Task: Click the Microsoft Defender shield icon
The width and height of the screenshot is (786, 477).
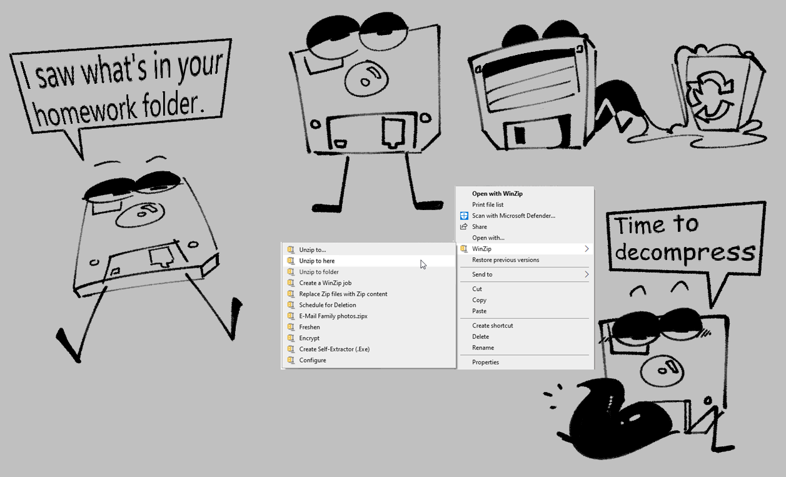Action: coord(464,216)
